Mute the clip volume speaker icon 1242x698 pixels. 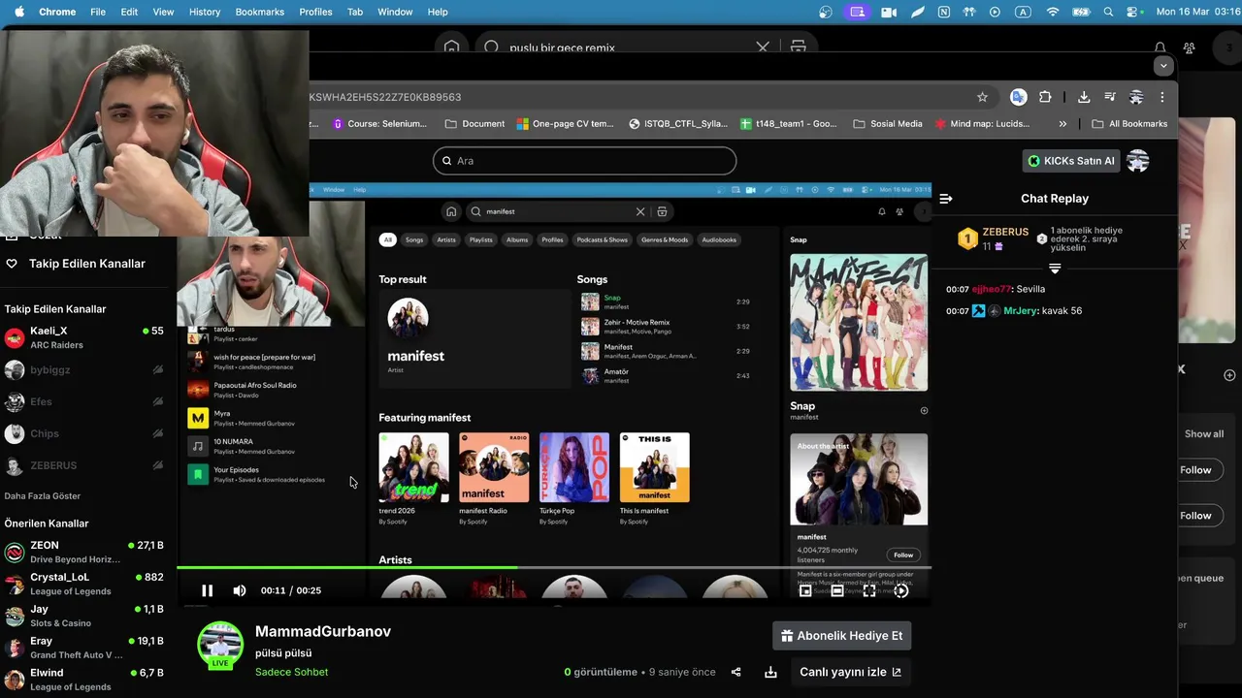coord(240,590)
